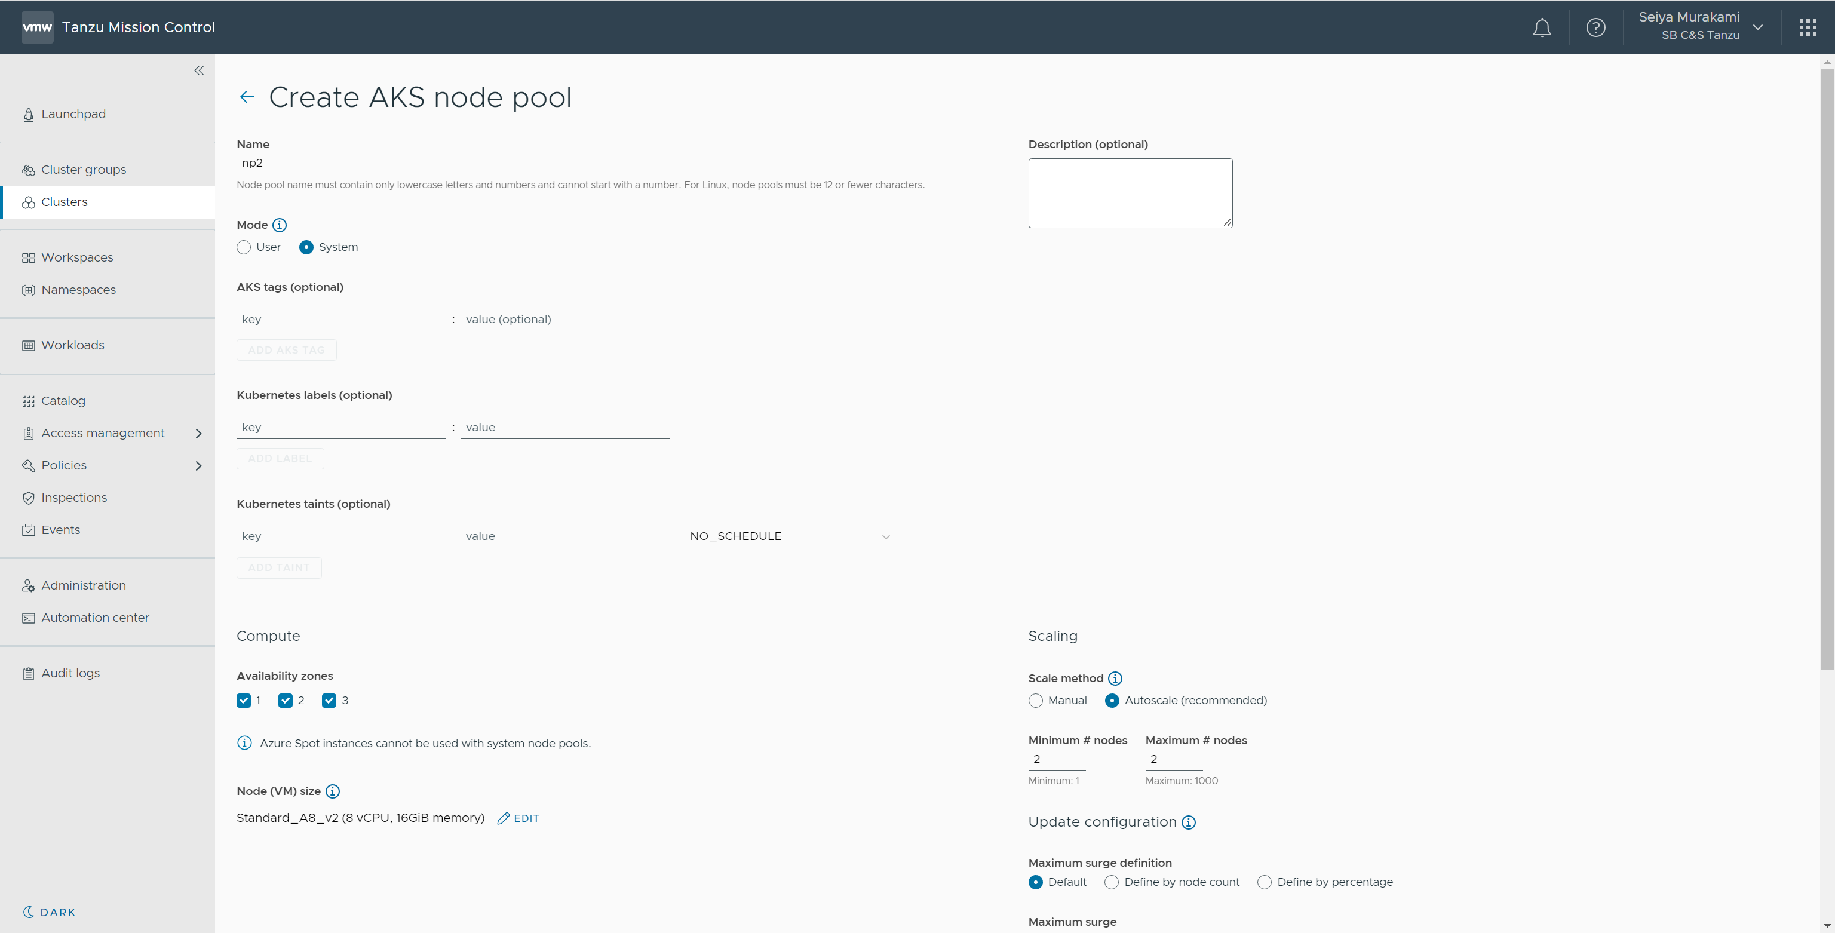Show Node (VM) size info tooltip
Screen dimensions: 1835x933
pos(333,791)
